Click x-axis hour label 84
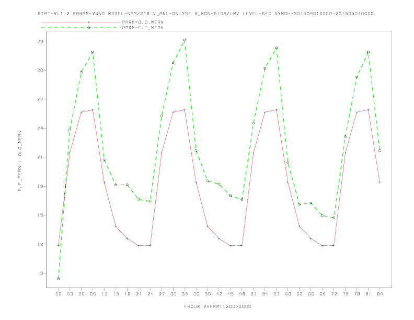The image size is (414, 320). (x=379, y=294)
